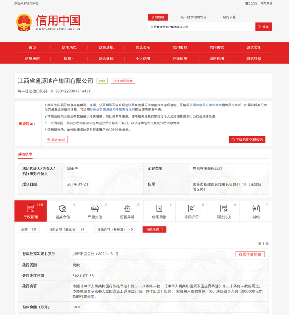Click the company title 江西省通源地产集团有限公司
Viewport: 289px width, 315px height.
point(55,81)
